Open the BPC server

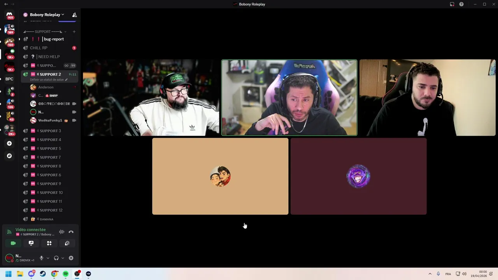[x=9, y=79]
